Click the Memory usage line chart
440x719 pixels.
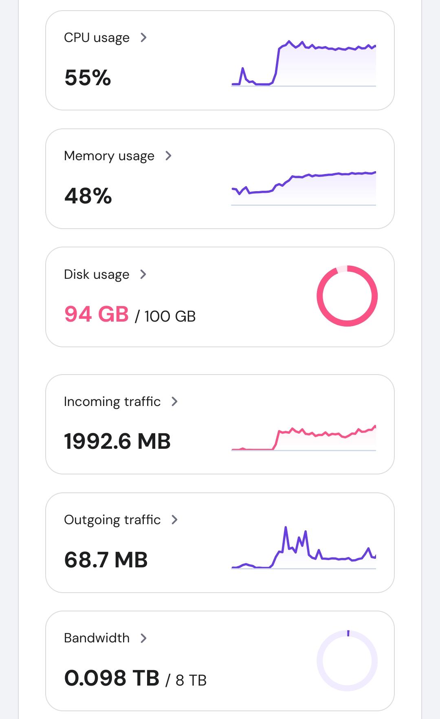click(304, 188)
